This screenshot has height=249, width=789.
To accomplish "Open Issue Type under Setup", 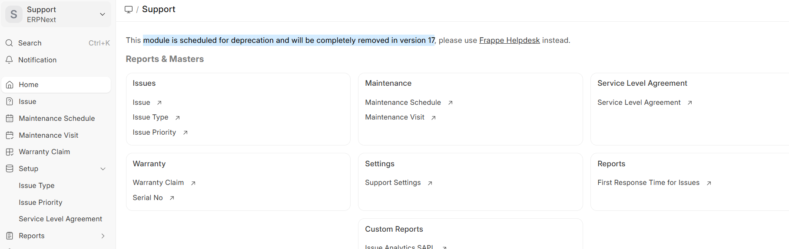I will pyautogui.click(x=36, y=185).
